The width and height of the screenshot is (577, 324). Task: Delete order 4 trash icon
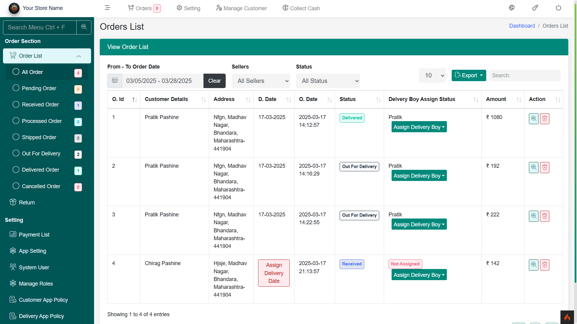(x=545, y=265)
